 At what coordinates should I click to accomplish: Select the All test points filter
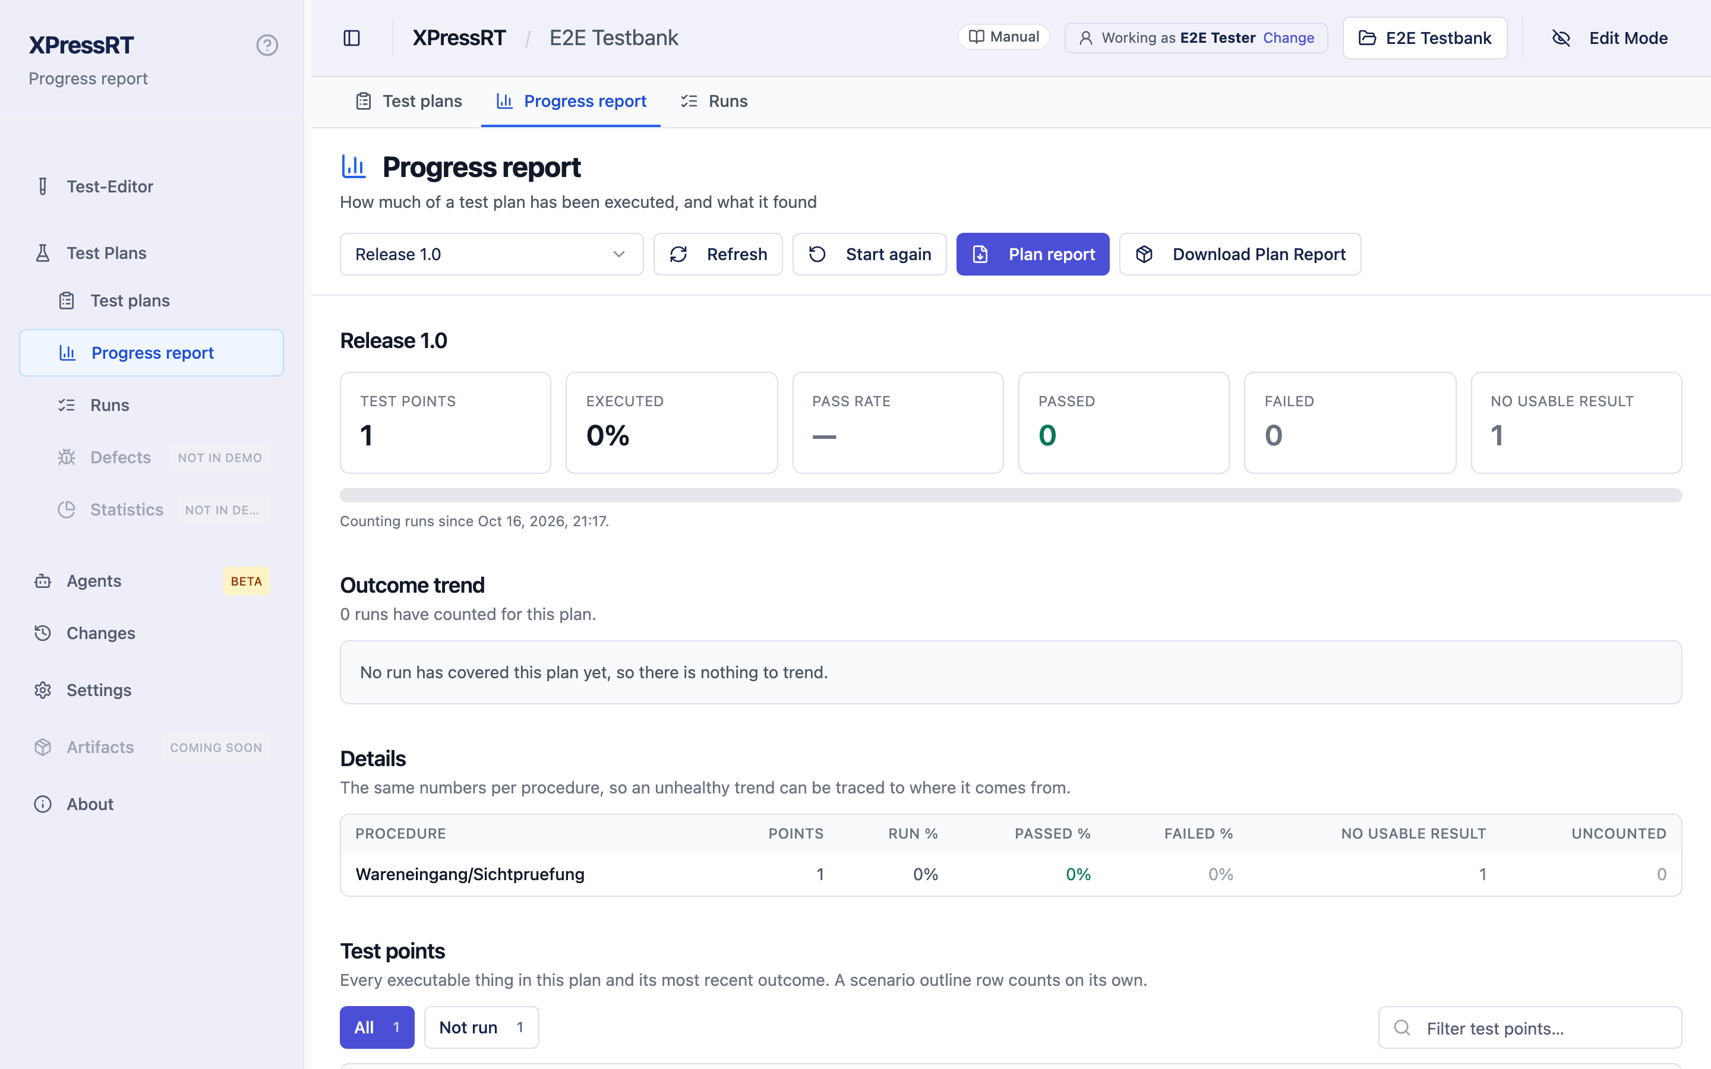(377, 1027)
